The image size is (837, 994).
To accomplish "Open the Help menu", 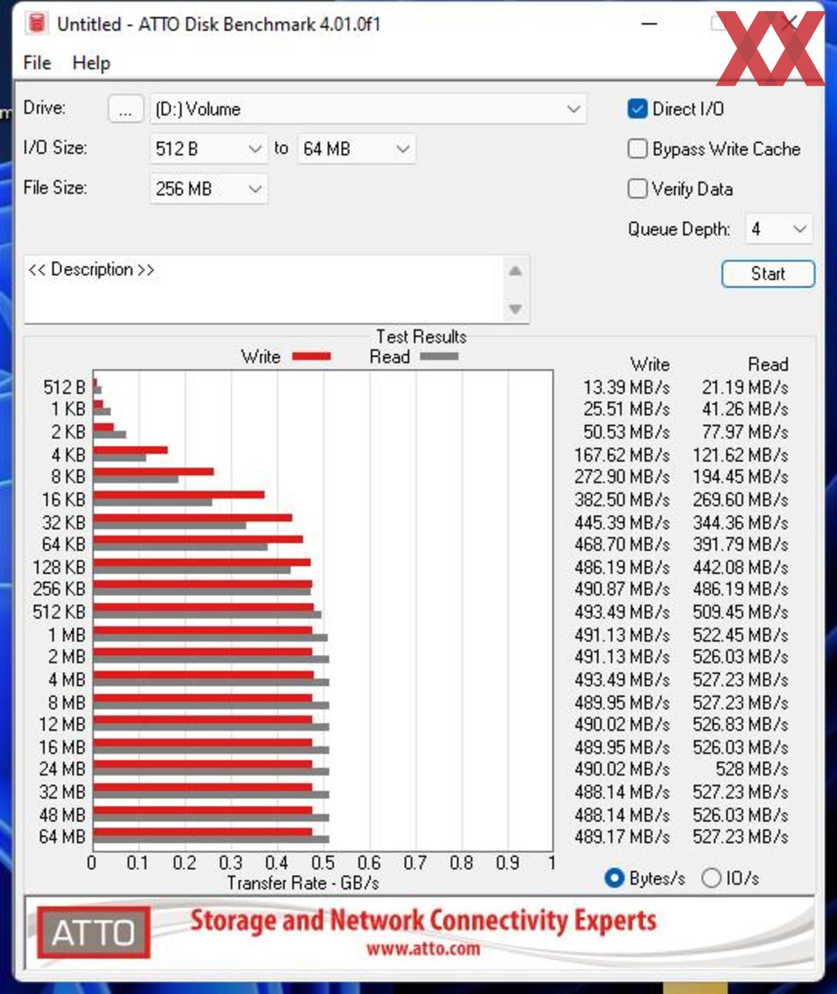I will [91, 63].
